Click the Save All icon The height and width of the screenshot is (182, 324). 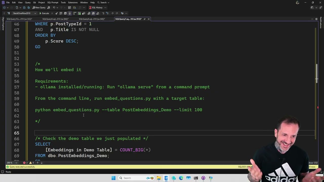coord(29,8)
